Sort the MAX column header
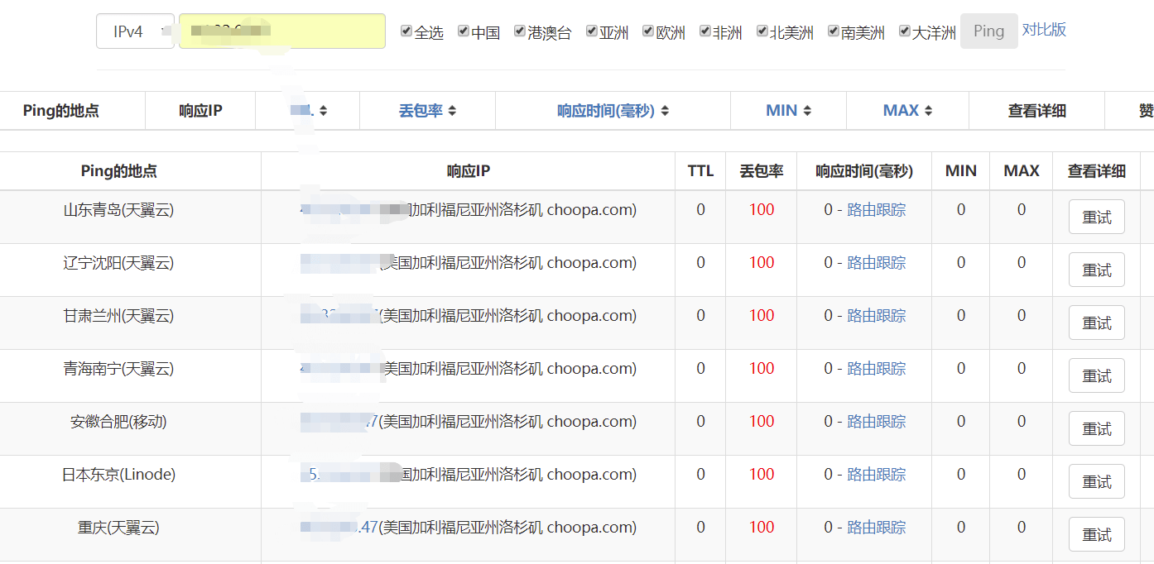This screenshot has width=1154, height=564. click(x=928, y=111)
